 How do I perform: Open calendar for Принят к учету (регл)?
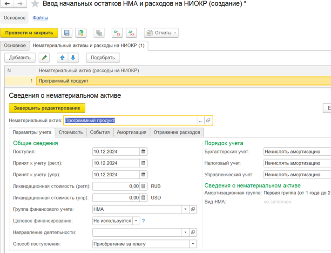point(143,163)
